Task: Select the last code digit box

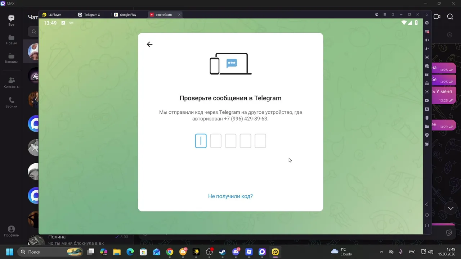Action: point(260,141)
